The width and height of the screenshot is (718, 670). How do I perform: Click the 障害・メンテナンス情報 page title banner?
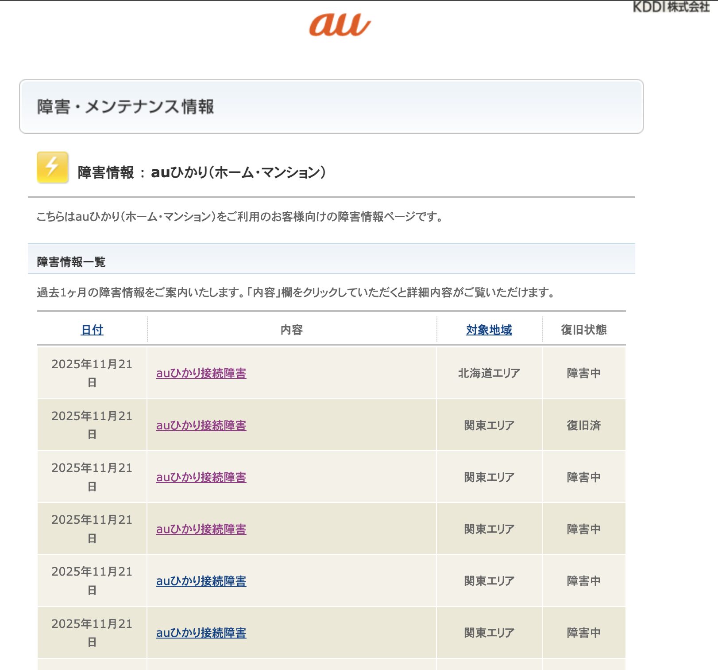[x=126, y=107]
